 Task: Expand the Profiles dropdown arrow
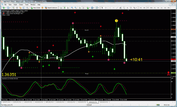tap(10, 8)
